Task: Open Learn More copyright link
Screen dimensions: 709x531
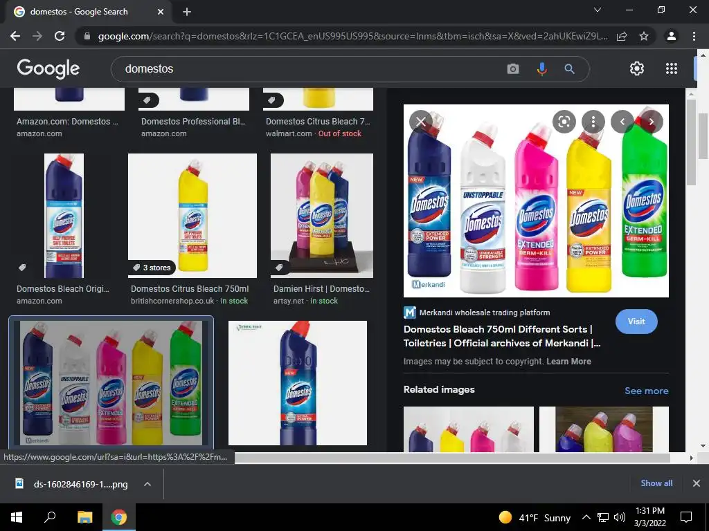Action: [x=568, y=361]
